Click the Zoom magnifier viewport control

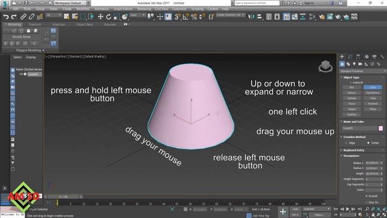pos(367,209)
